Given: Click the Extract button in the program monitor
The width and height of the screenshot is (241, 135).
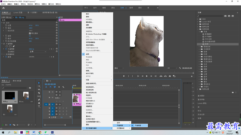Looking at the screenshot, I should point(165,76).
